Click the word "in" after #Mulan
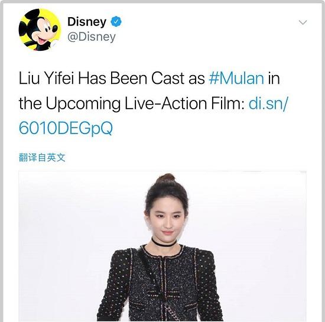 pos(274,78)
